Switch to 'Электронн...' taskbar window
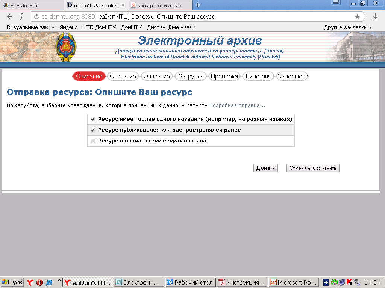This screenshot has width=385, height=288. [139, 282]
